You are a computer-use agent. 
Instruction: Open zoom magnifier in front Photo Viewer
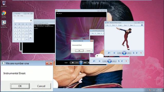pos(109,53)
